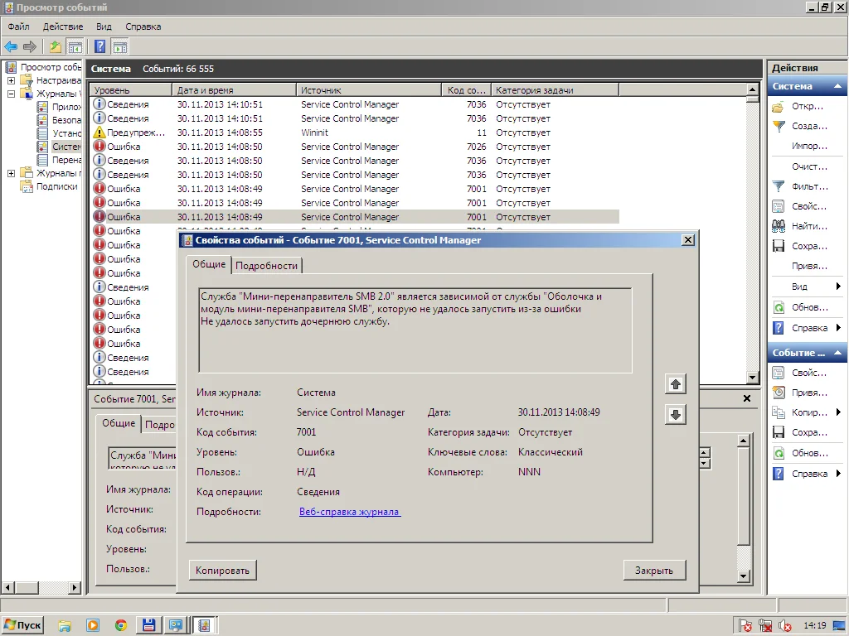Go to next event with down arrow button
The image size is (849, 636).
tap(676, 415)
